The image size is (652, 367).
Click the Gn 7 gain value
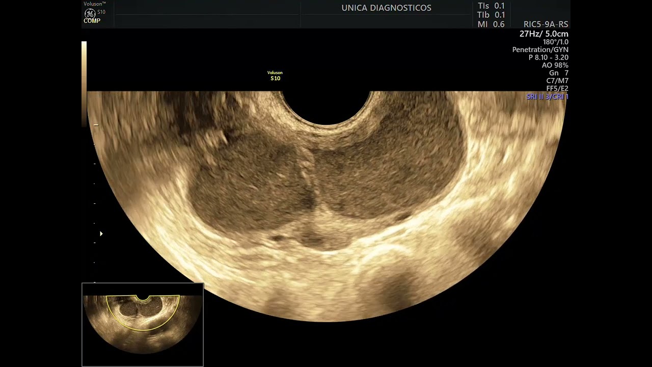[x=559, y=73]
